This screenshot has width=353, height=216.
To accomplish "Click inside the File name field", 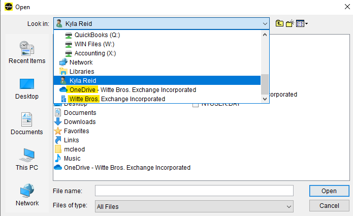I will [194, 191].
